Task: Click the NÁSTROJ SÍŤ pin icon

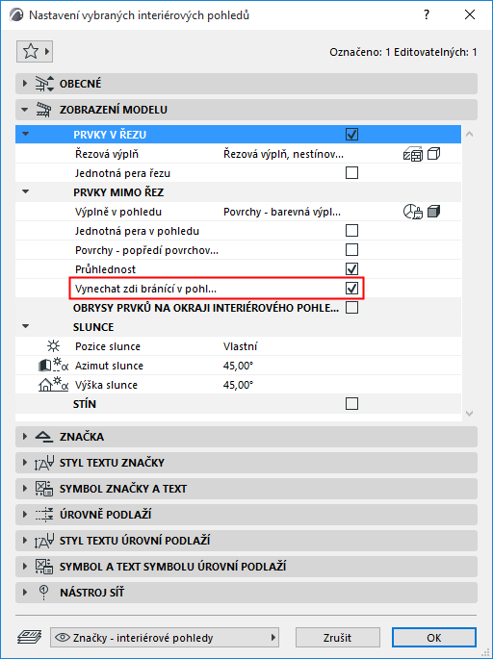Action: (x=43, y=593)
